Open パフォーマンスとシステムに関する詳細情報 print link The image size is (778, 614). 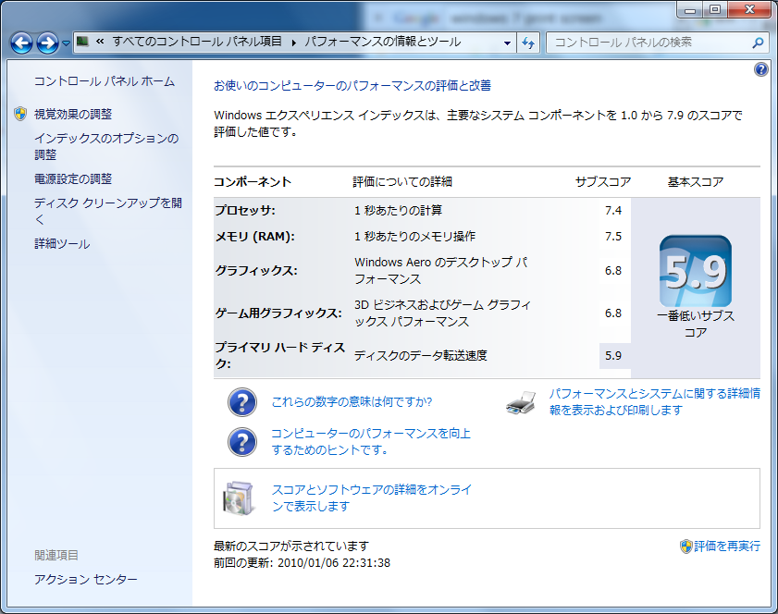coord(654,401)
